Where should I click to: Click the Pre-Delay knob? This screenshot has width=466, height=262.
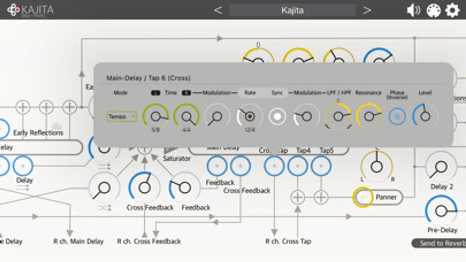coord(441,211)
